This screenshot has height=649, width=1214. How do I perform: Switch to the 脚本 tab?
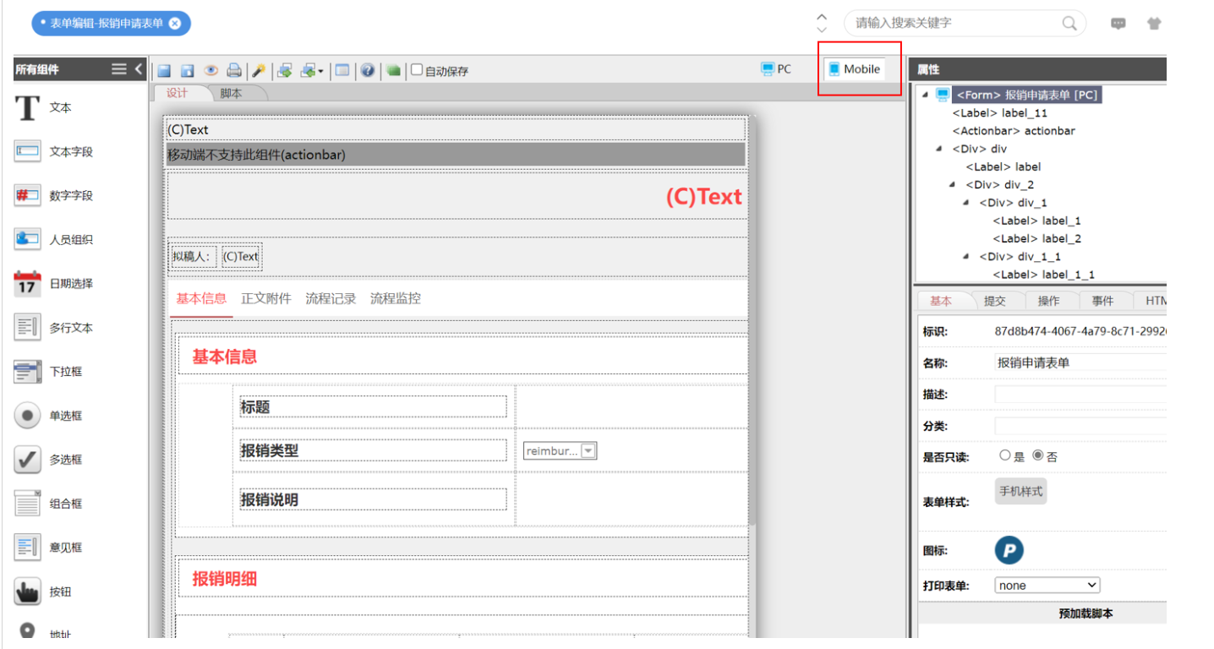(231, 94)
